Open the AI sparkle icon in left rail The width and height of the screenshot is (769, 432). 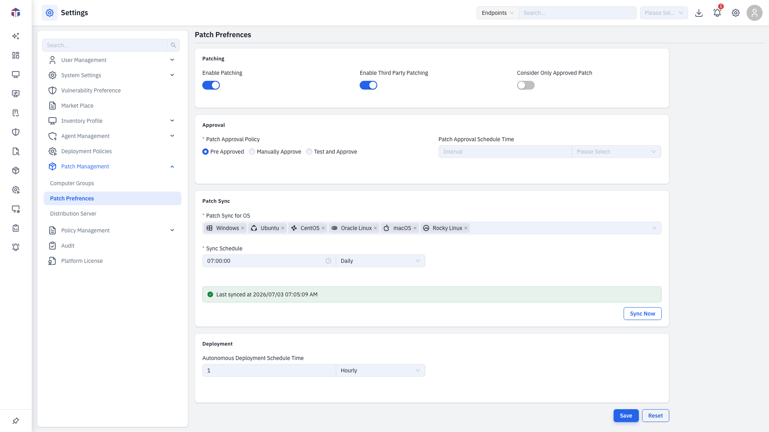pos(16,36)
